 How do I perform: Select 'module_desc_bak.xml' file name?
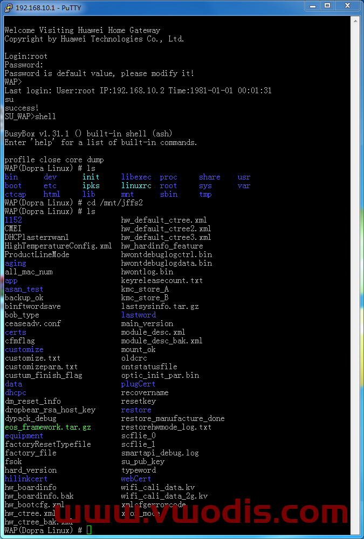point(162,341)
